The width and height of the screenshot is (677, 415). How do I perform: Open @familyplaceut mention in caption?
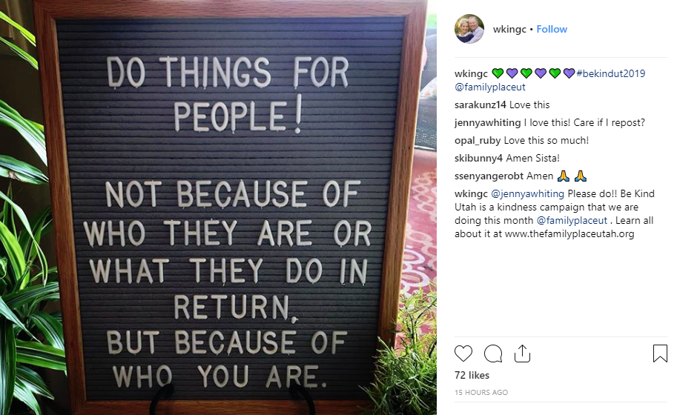[490, 87]
